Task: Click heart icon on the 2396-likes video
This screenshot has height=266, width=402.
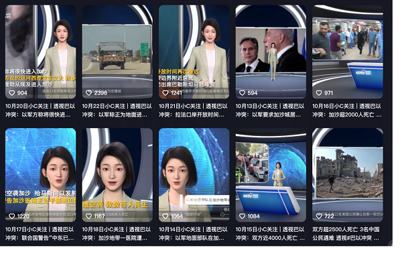Action: (88, 93)
